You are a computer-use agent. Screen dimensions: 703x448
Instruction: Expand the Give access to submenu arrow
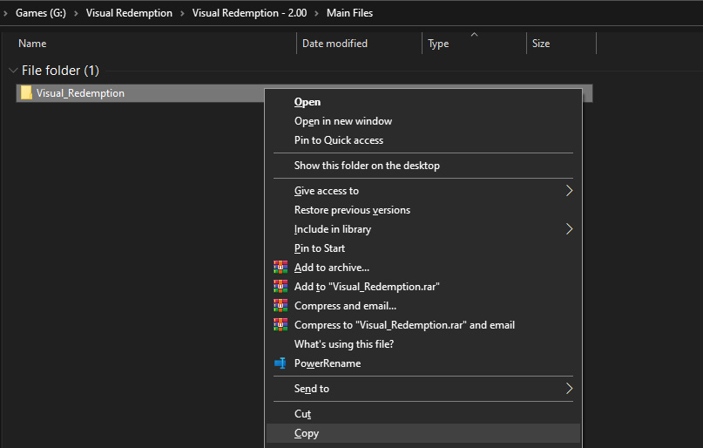pos(569,191)
